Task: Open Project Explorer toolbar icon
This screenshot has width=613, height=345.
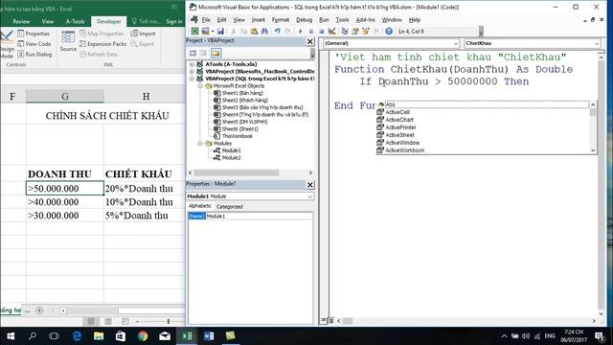Action: pos(345,31)
